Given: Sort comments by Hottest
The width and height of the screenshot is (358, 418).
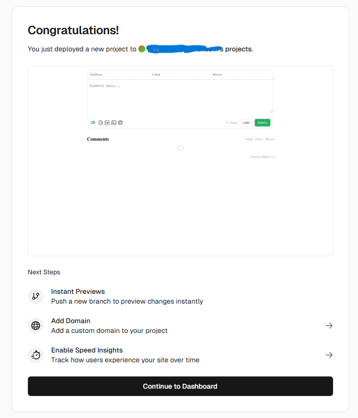Looking at the screenshot, I should point(270,139).
